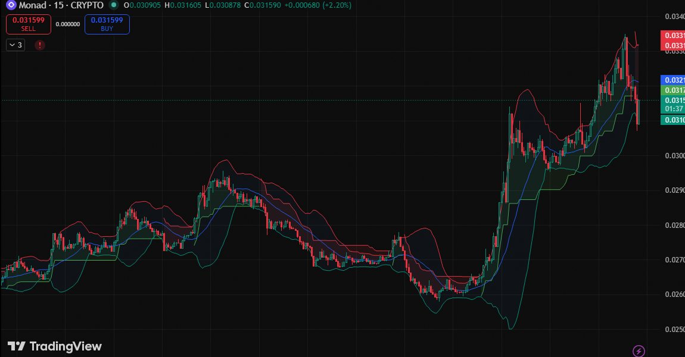Select the topmost red 0.0331 price axis label
Image resolution: width=685 pixels, height=357 pixels.
point(673,36)
